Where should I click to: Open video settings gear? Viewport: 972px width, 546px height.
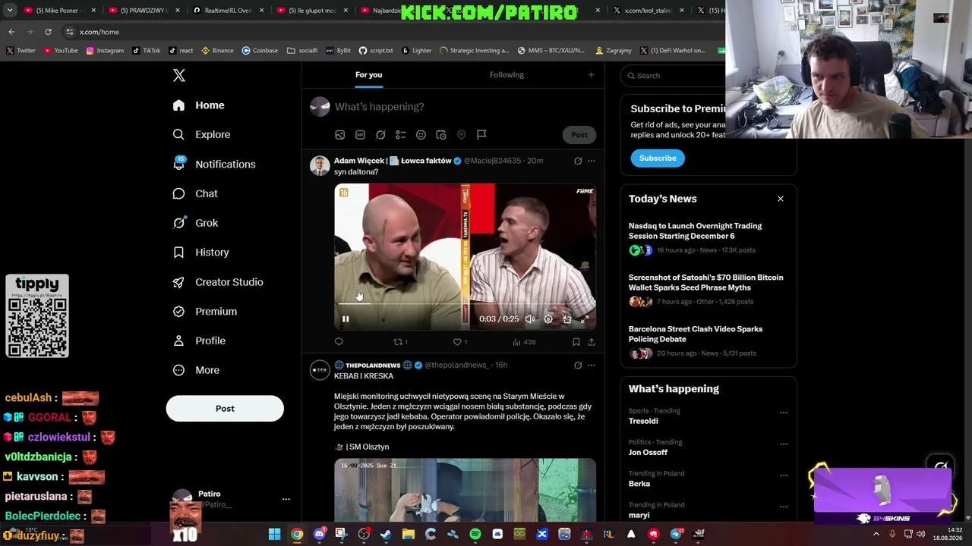(548, 319)
